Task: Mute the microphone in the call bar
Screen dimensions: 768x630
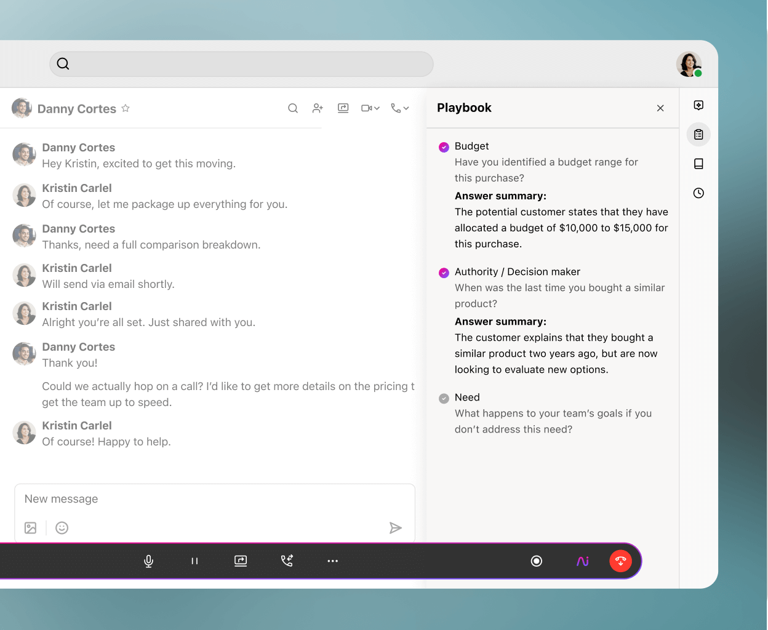Action: [148, 561]
